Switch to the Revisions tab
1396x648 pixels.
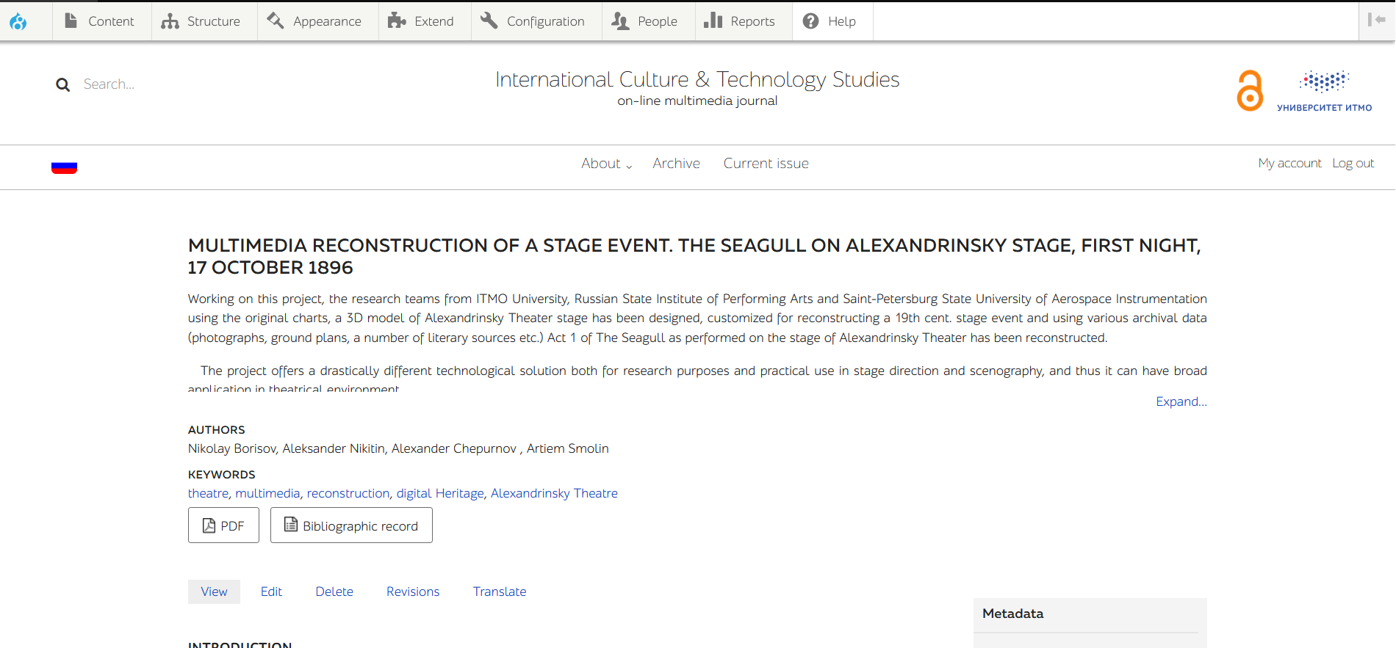(412, 591)
